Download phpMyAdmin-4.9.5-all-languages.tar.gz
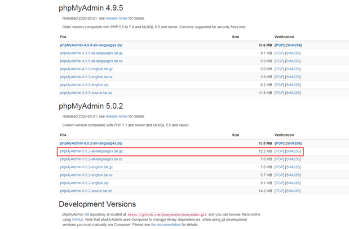Image resolution: width=349 pixels, height=229 pixels. coord(91,53)
